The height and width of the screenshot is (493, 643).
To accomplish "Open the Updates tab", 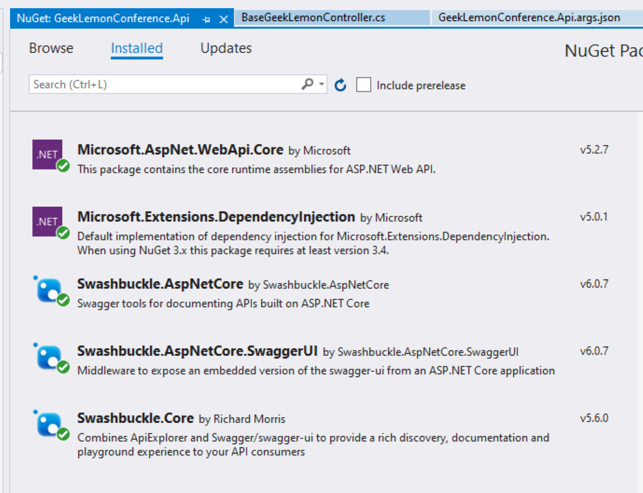I will coord(226,48).
